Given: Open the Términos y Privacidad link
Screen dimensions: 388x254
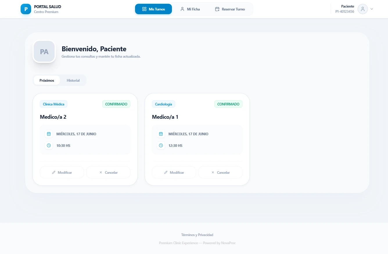Looking at the screenshot, I should [197, 235].
